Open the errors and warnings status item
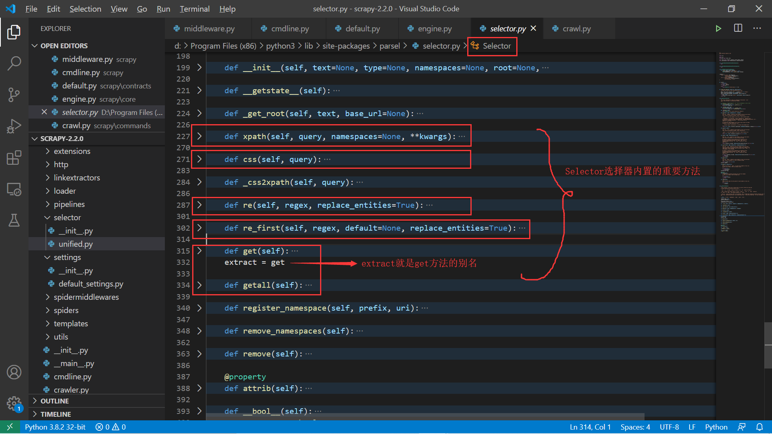The image size is (772, 434). coord(111,427)
